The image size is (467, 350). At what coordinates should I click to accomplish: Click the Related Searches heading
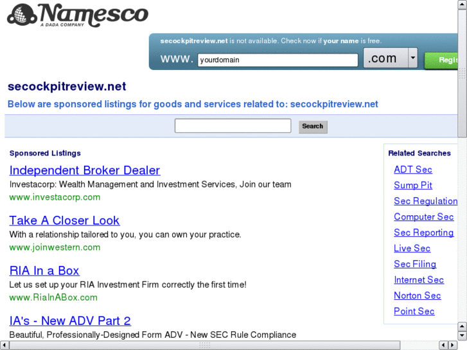[x=419, y=153]
